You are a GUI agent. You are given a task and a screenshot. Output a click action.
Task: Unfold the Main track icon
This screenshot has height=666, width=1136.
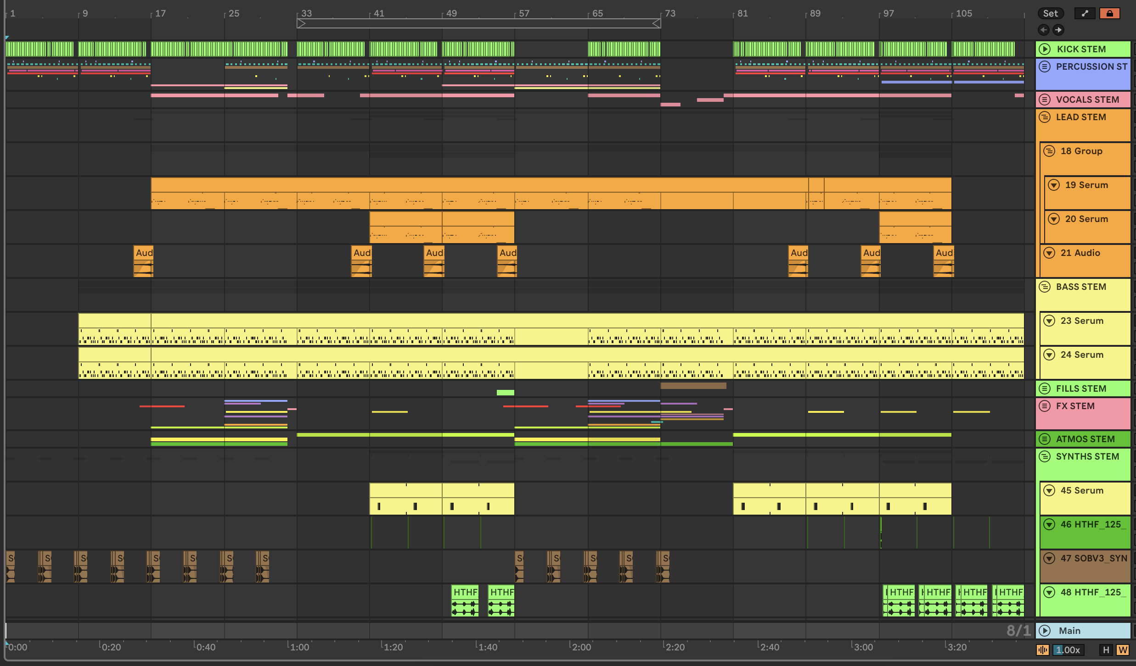pos(1045,631)
